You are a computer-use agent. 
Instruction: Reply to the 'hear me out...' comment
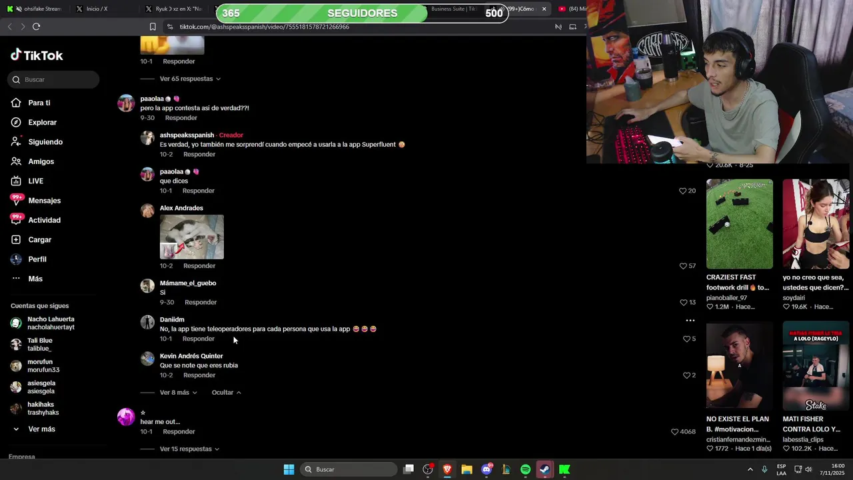point(179,432)
